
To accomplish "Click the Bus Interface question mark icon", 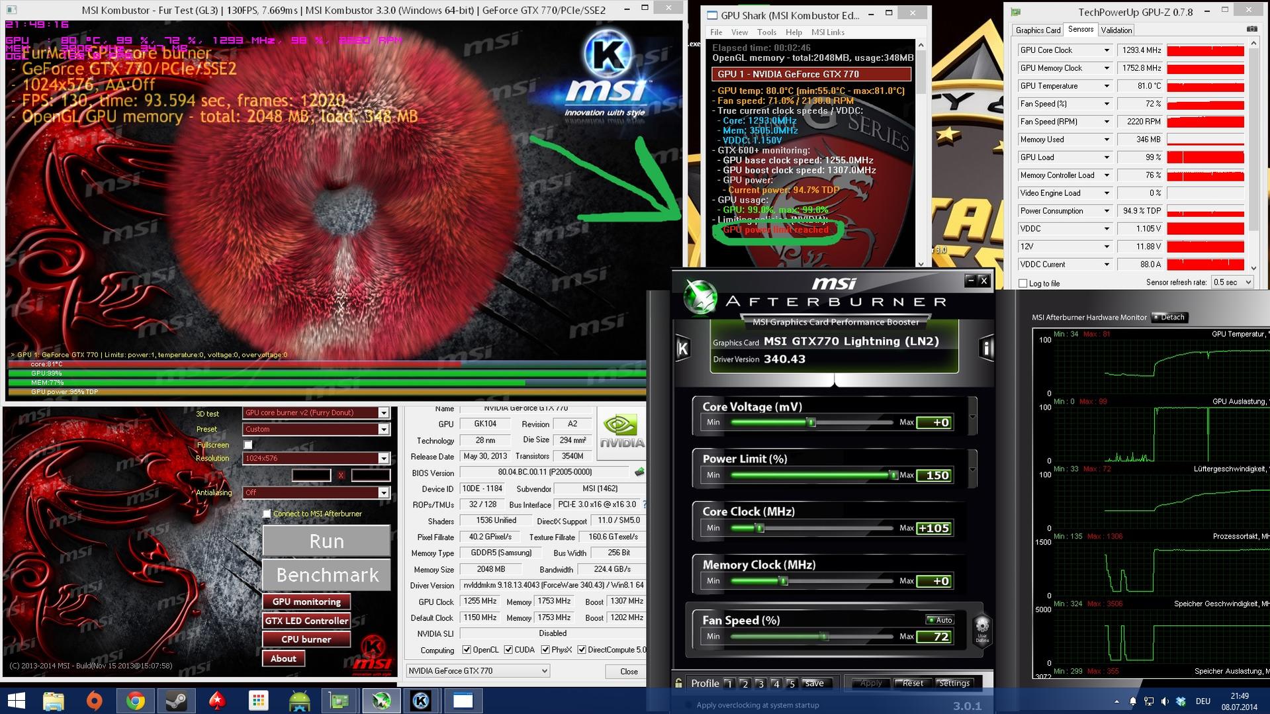I will (644, 505).
